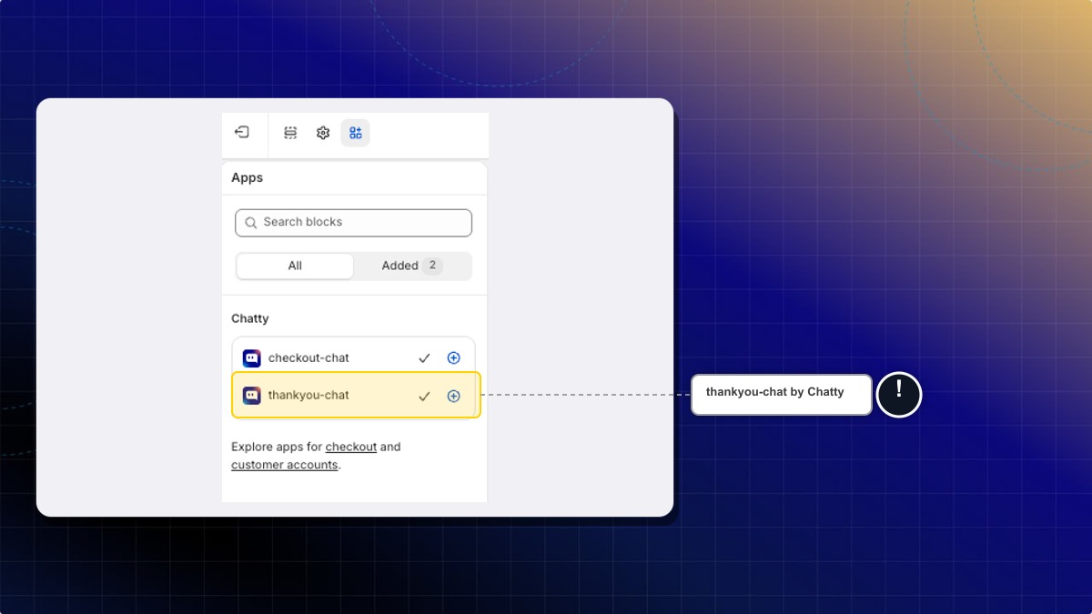Click the Added count badge 2
Image resolution: width=1092 pixels, height=614 pixels.
pos(433,266)
